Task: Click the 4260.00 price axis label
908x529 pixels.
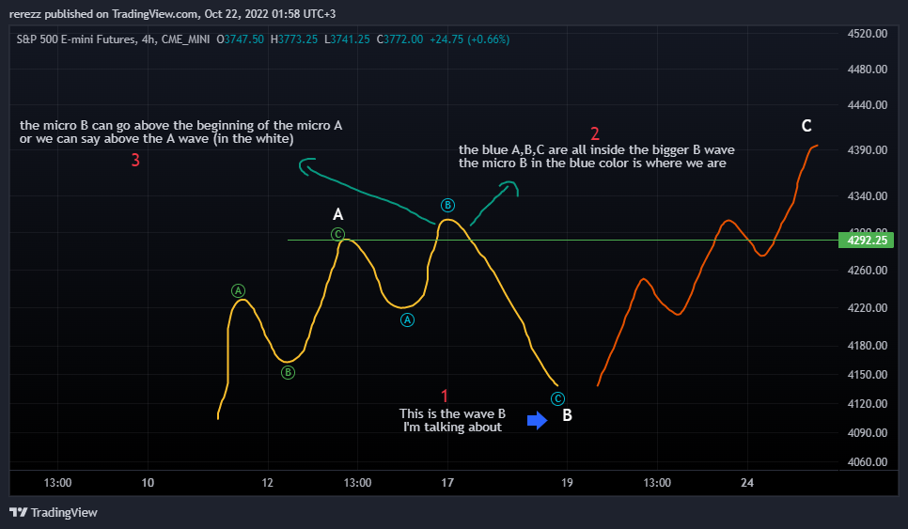Action: click(x=868, y=271)
